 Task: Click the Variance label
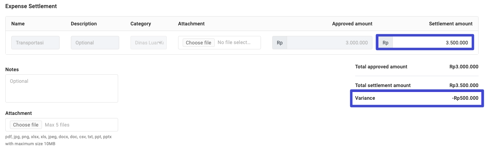pyautogui.click(x=365, y=98)
